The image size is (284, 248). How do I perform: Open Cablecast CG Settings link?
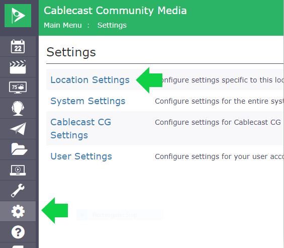point(81,129)
